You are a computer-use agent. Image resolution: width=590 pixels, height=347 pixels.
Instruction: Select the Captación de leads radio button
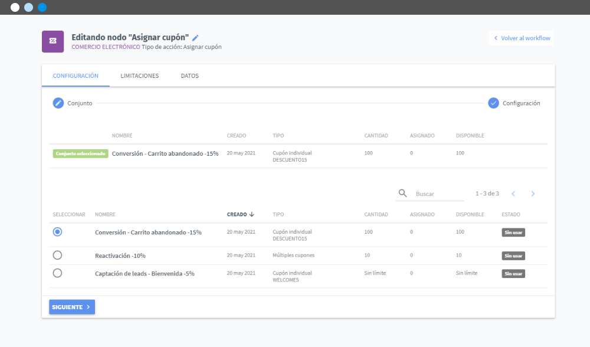click(57, 273)
